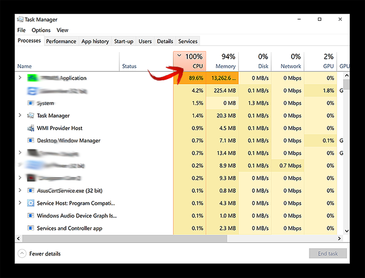Switch to the Start-up tab

[124, 41]
